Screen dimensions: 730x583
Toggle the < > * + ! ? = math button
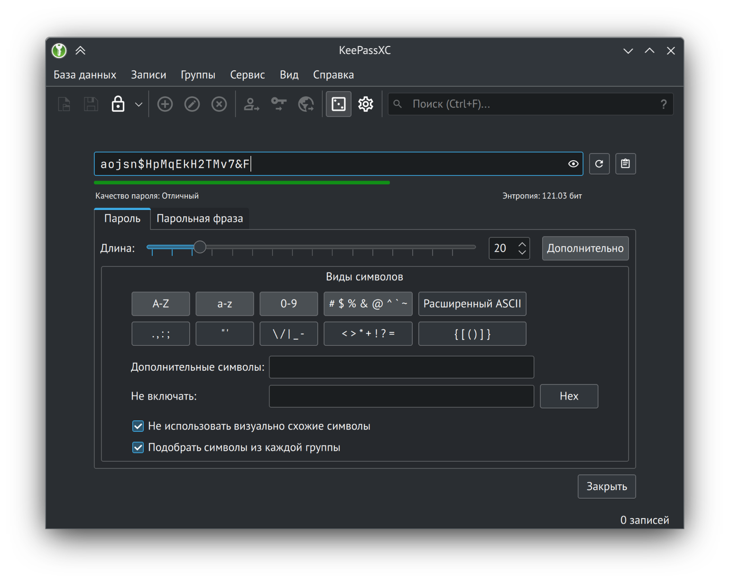click(x=368, y=334)
